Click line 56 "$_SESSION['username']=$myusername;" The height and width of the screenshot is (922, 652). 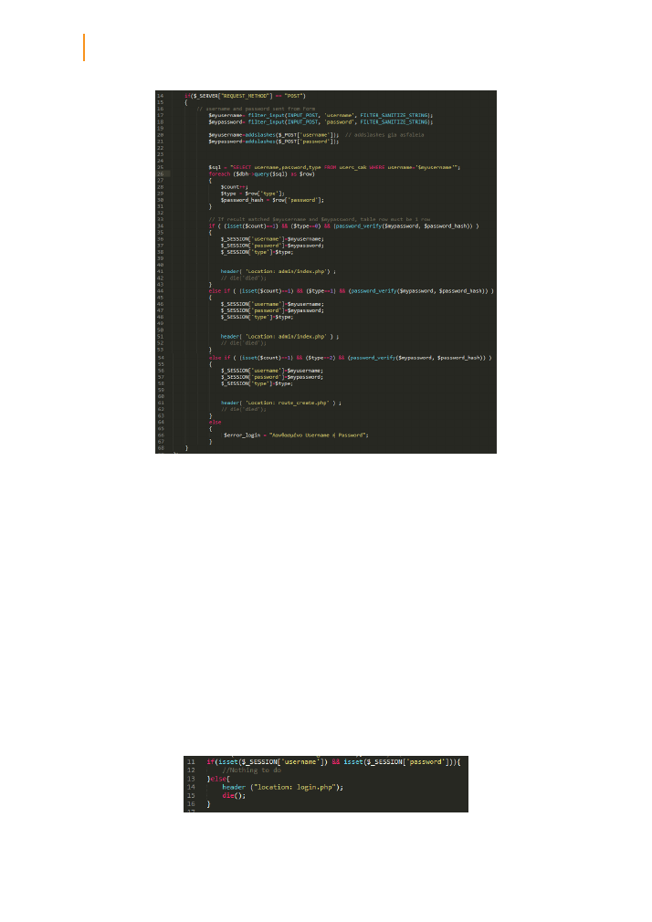pyautogui.click(x=272, y=371)
